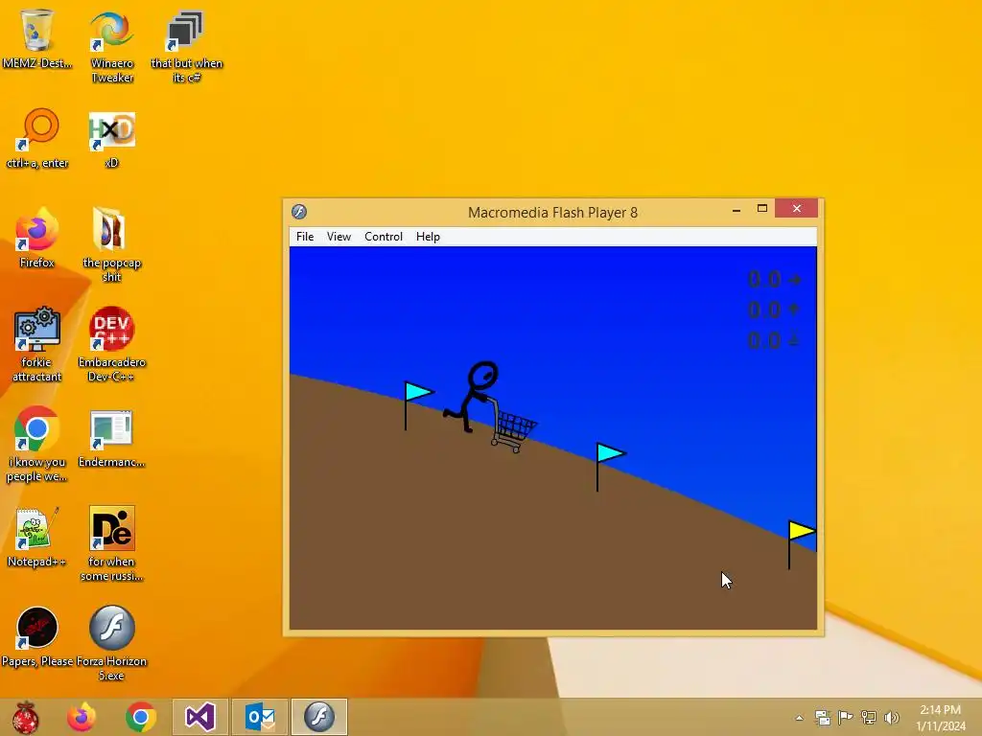The height and width of the screenshot is (736, 982).
Task: Click the network tray icon
Action: [x=869, y=717]
